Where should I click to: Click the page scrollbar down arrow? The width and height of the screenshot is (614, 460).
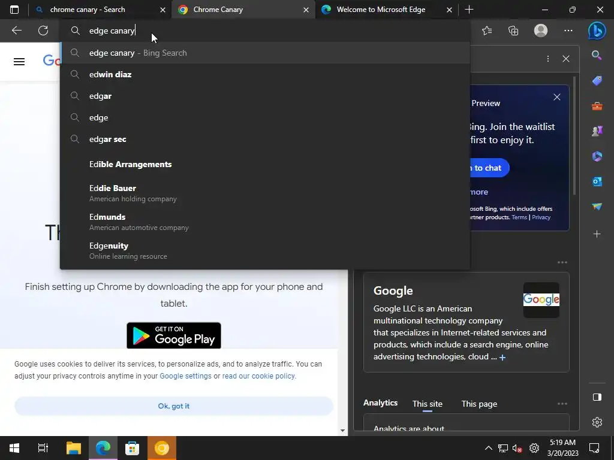coord(342,431)
